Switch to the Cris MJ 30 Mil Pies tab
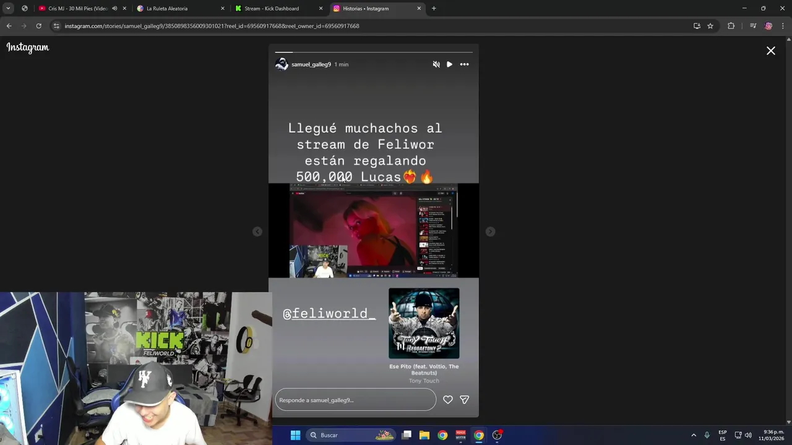Screen dimensions: 792x445 pos(77,9)
